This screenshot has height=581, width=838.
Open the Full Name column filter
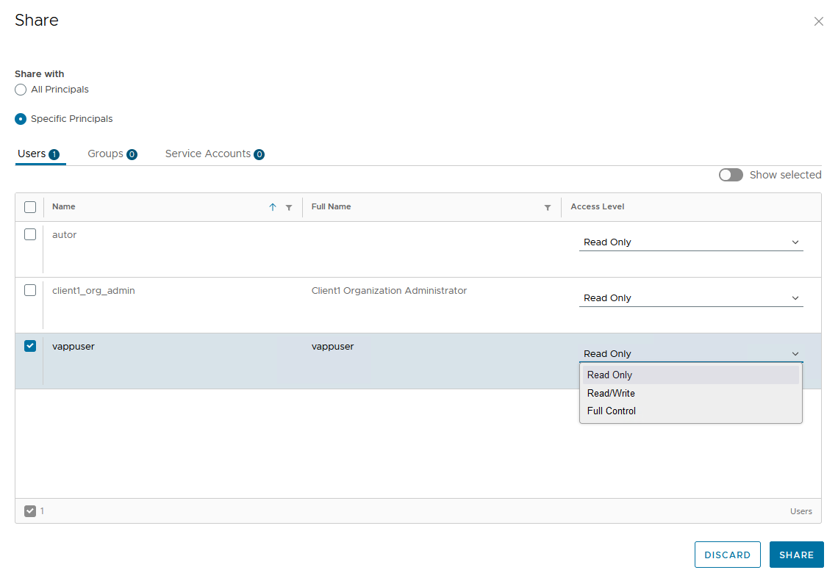[548, 208]
